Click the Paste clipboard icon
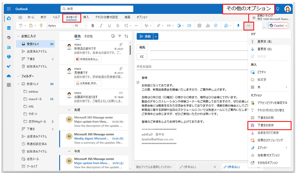The image size is (296, 173). (31, 25)
